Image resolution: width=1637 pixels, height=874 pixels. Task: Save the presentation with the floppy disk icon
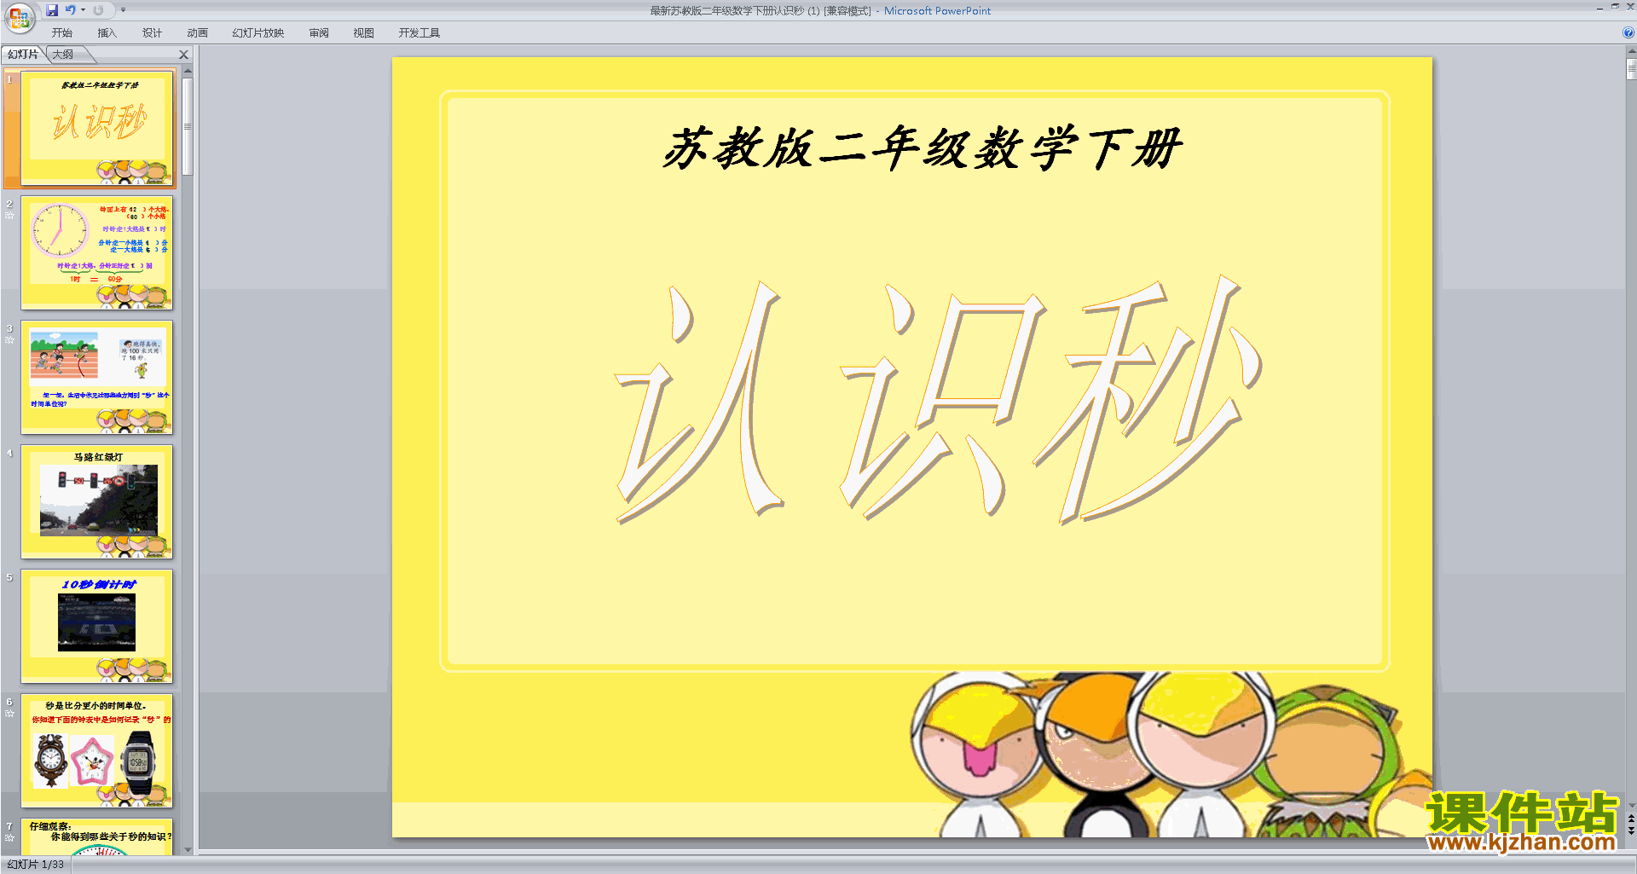tap(52, 10)
